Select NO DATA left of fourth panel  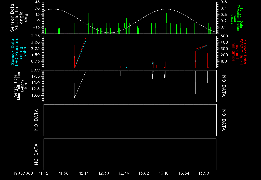tap(36, 120)
